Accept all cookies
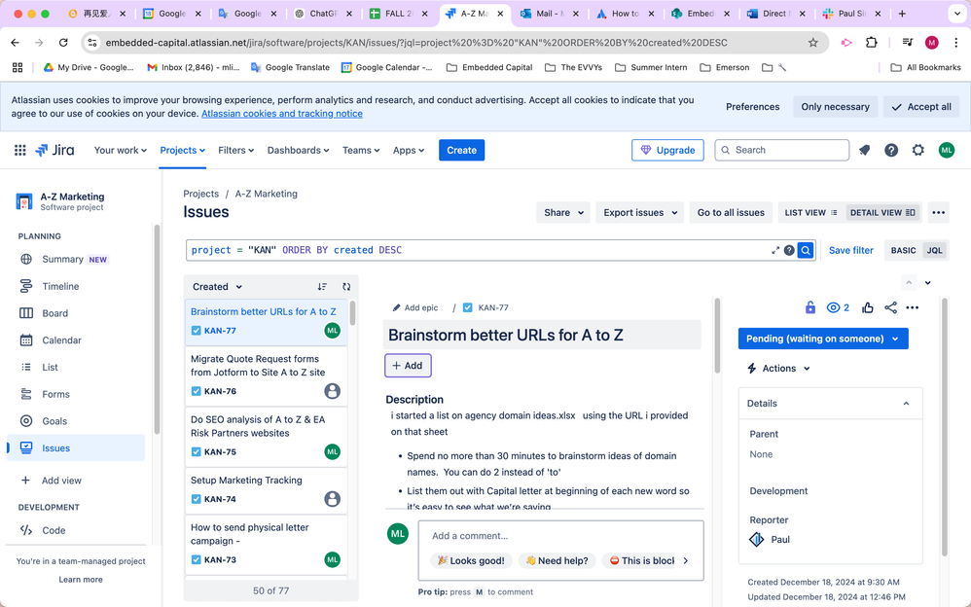The height and width of the screenshot is (607, 971). (921, 107)
